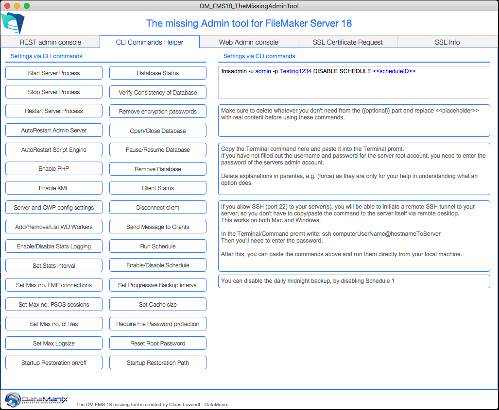The width and height of the screenshot is (499, 410).
Task: Choose the Open/Close Database command
Action: tap(158, 131)
